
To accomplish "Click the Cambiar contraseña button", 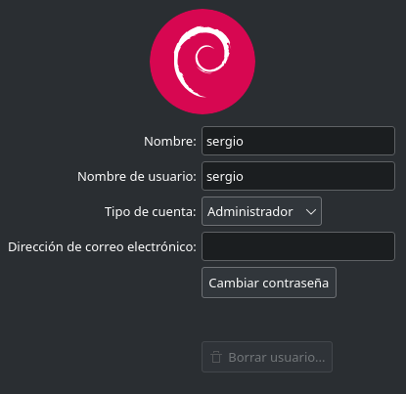I will tap(269, 283).
